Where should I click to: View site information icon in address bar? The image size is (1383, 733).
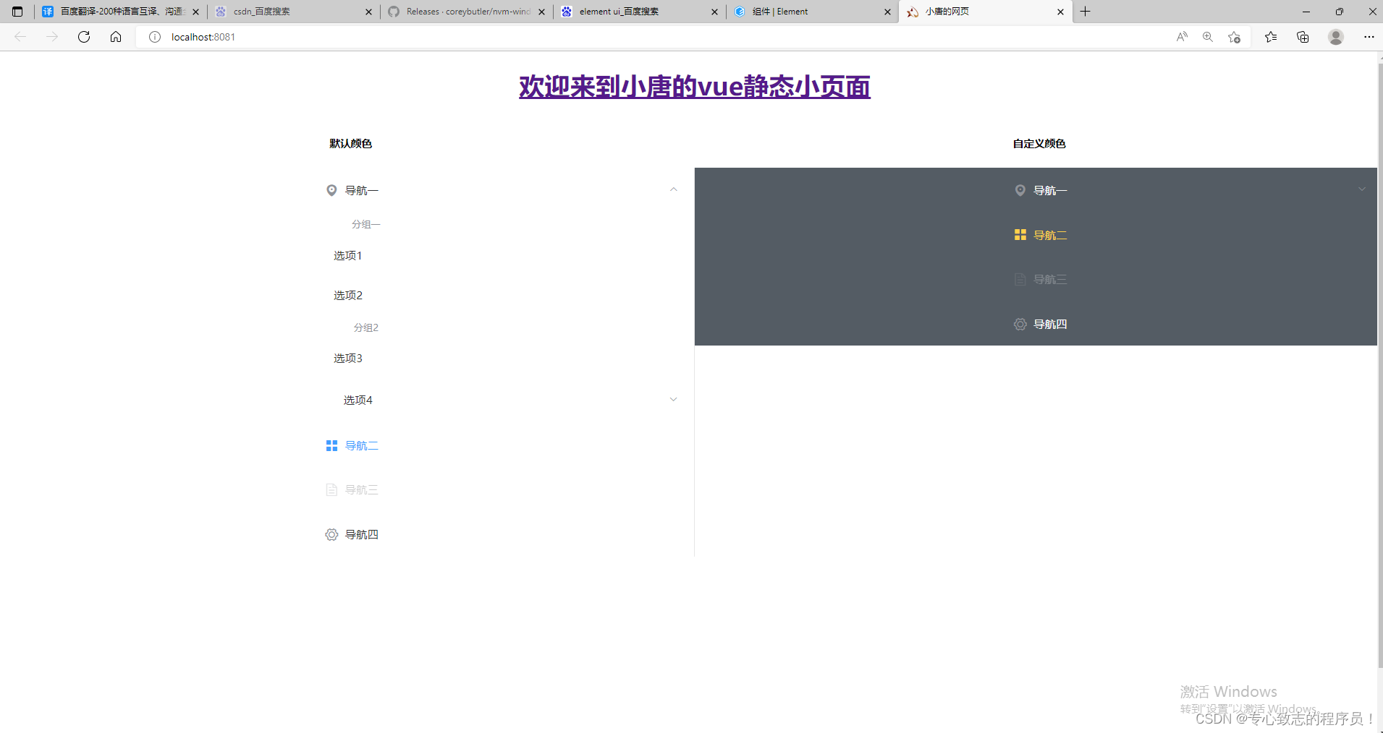(155, 37)
